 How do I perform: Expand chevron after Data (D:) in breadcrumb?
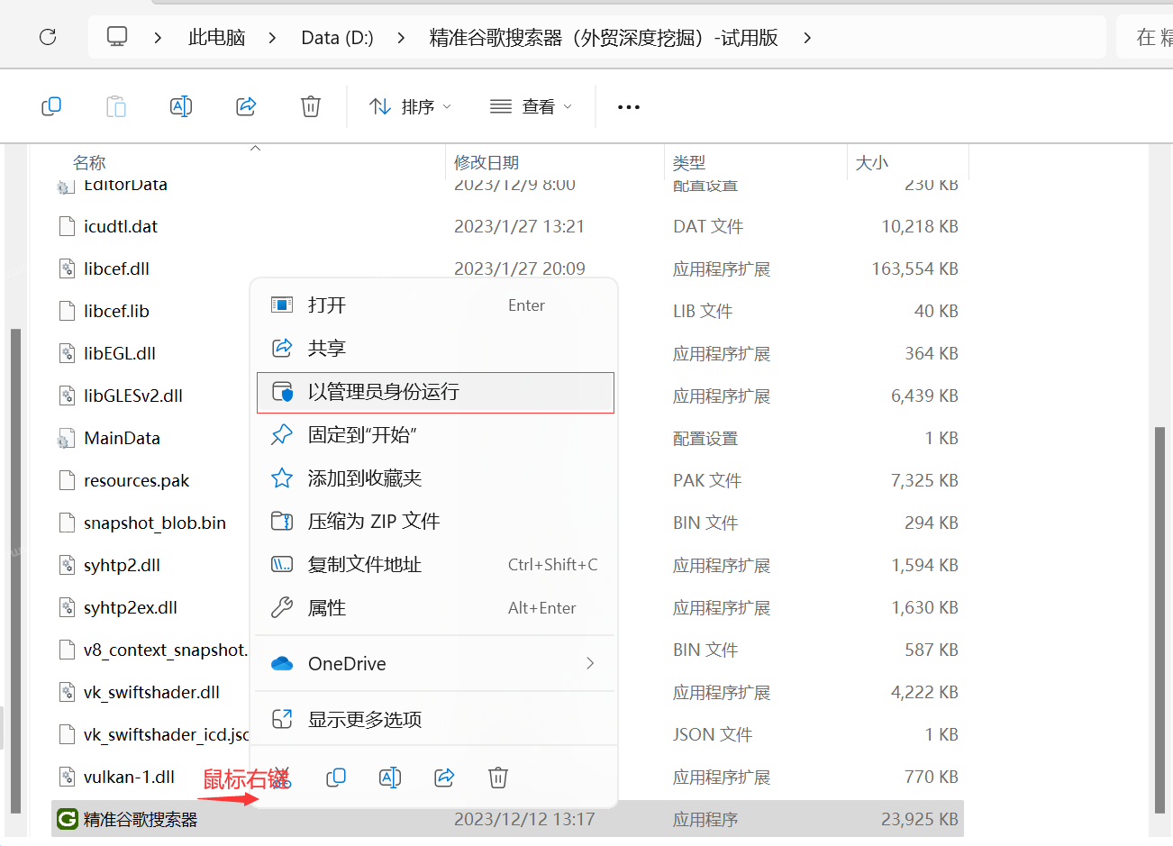coord(401,38)
